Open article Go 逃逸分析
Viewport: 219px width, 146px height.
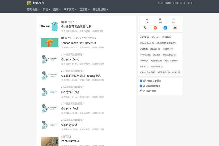point(69,125)
